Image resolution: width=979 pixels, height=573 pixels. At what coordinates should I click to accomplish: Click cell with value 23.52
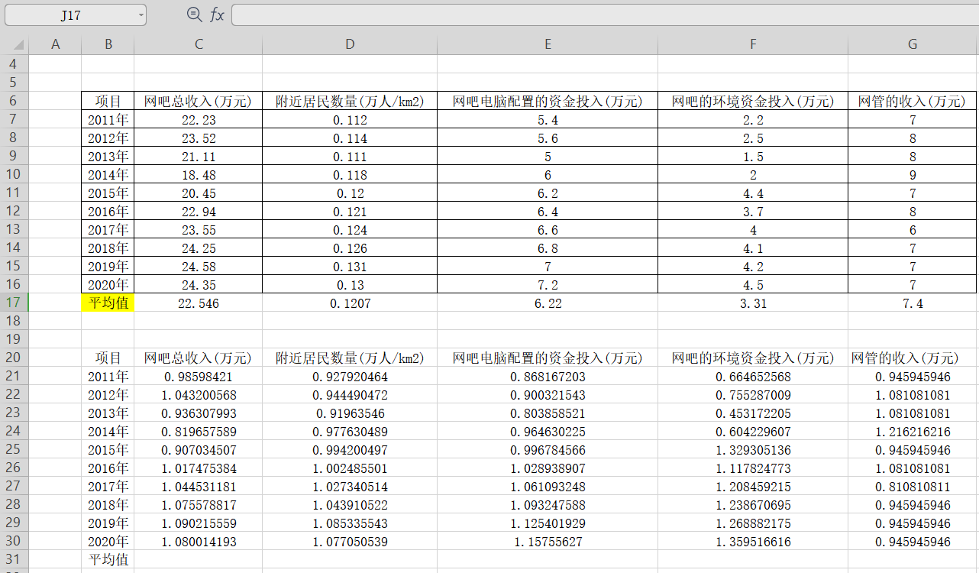pos(198,138)
